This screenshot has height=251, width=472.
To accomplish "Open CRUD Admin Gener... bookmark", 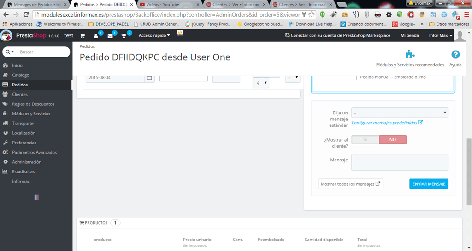I will pos(156,24).
